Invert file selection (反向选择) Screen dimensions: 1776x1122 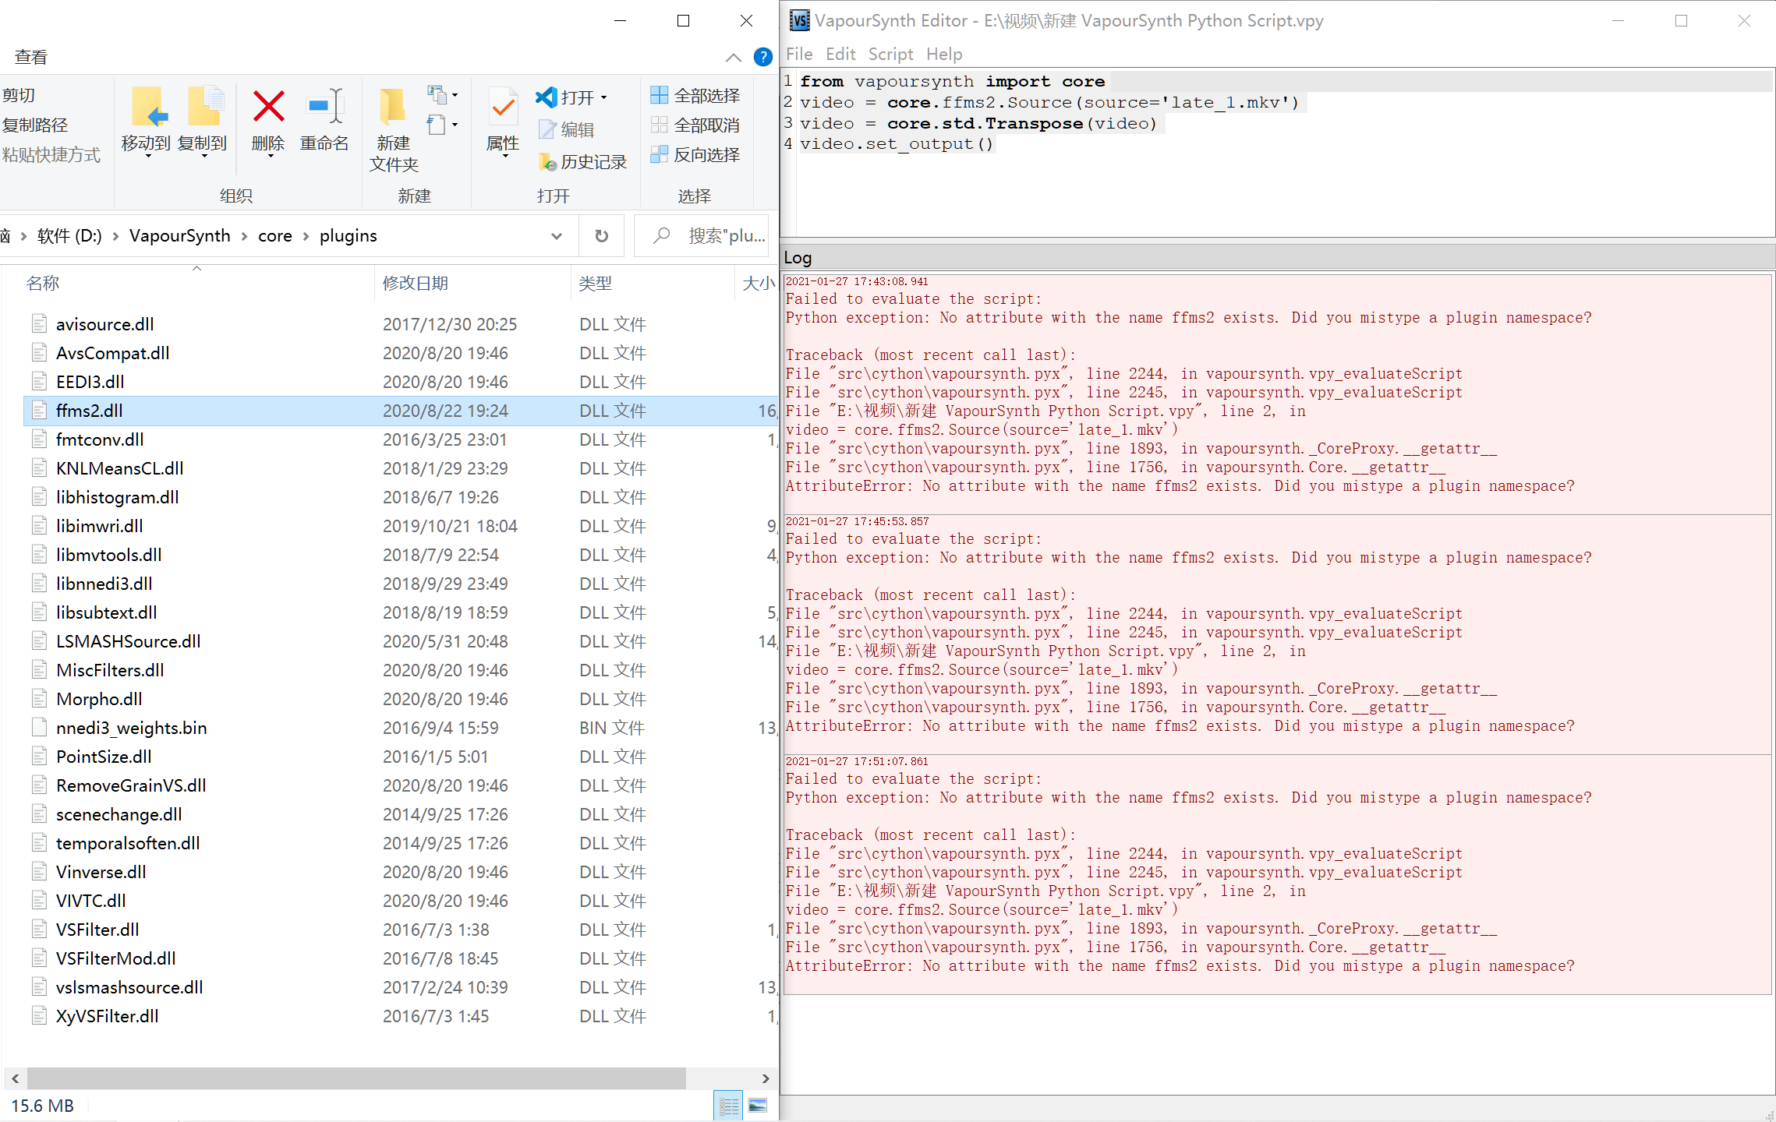694,154
